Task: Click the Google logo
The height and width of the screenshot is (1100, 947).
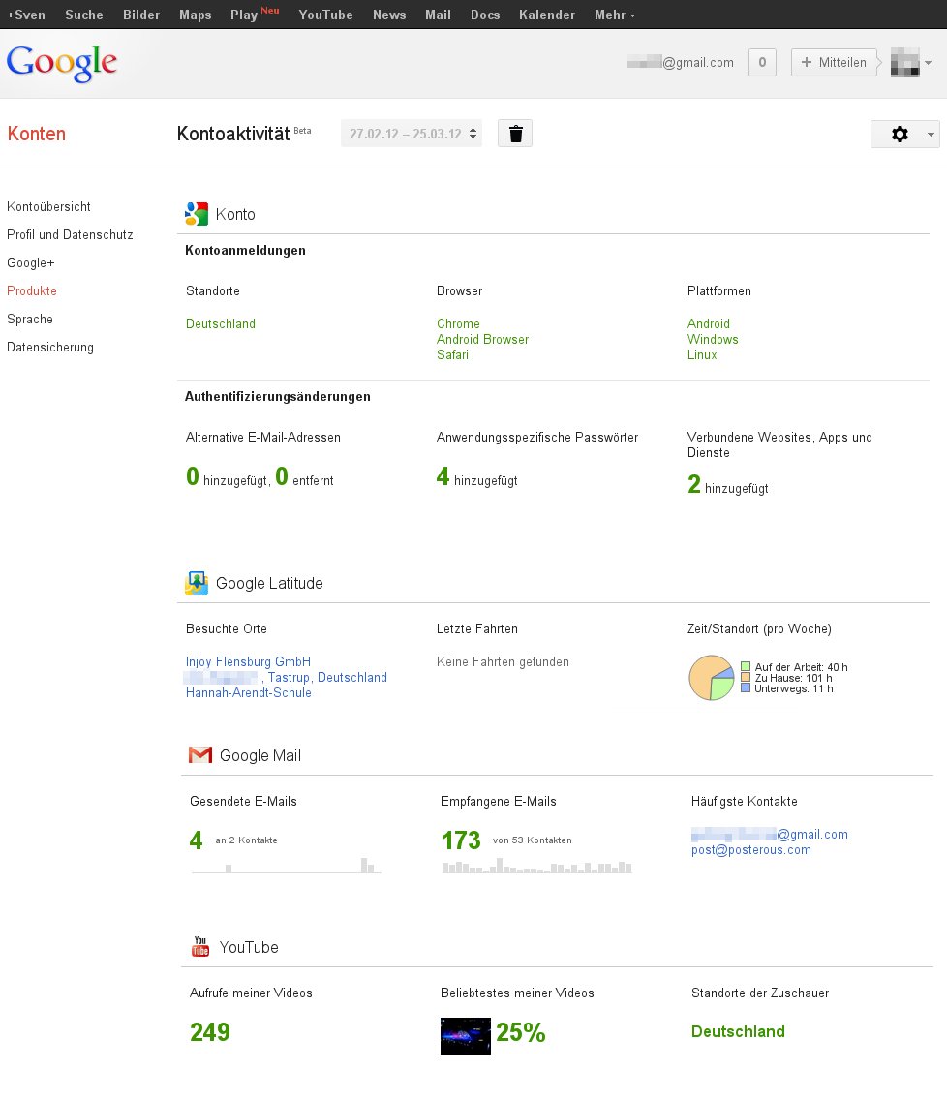Action: [62, 63]
